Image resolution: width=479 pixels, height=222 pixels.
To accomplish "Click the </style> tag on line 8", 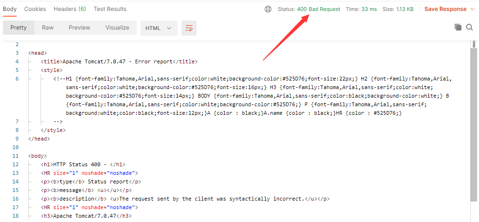I will [x=53, y=130].
